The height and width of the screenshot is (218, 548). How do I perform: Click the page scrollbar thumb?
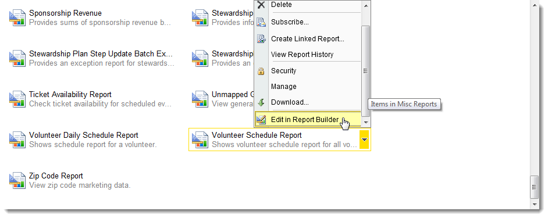tap(533, 187)
